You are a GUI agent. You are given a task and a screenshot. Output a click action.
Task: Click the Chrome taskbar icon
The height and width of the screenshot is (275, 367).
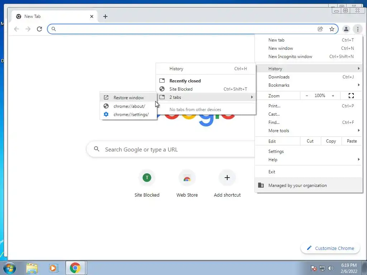[x=75, y=268]
